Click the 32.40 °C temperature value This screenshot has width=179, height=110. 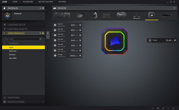click(169, 40)
